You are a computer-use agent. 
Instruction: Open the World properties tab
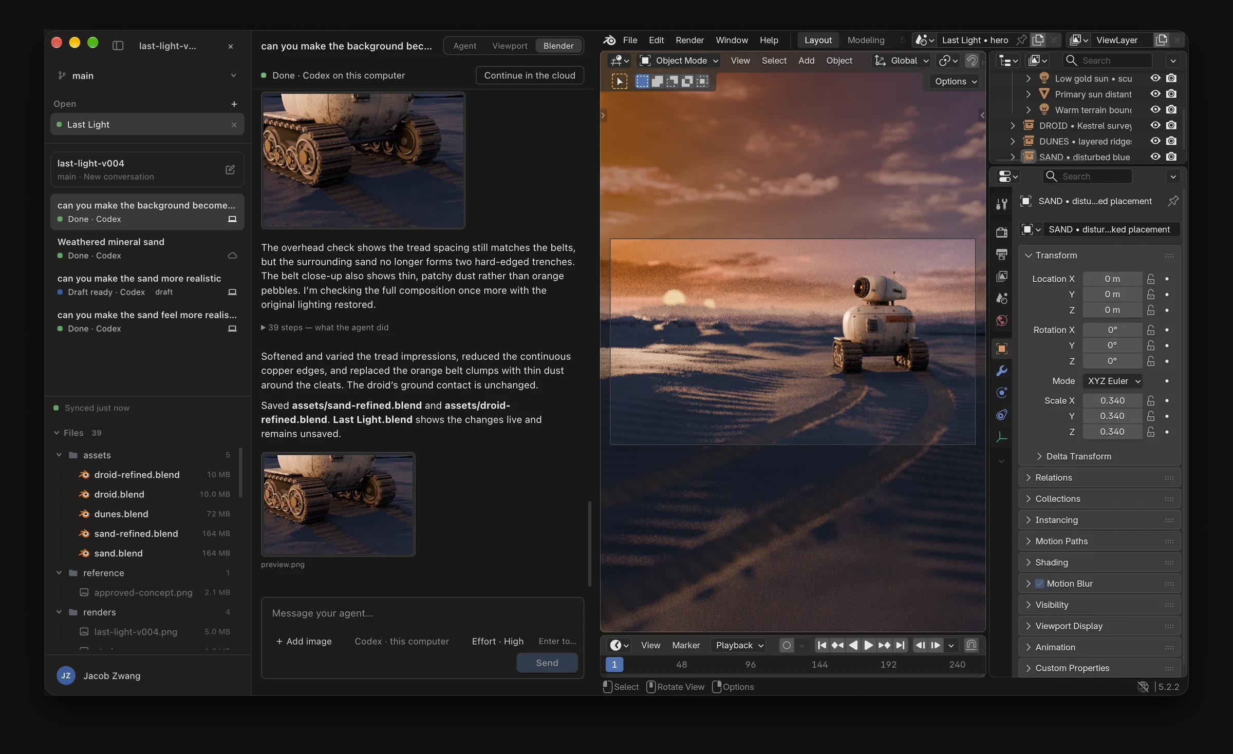[1001, 321]
